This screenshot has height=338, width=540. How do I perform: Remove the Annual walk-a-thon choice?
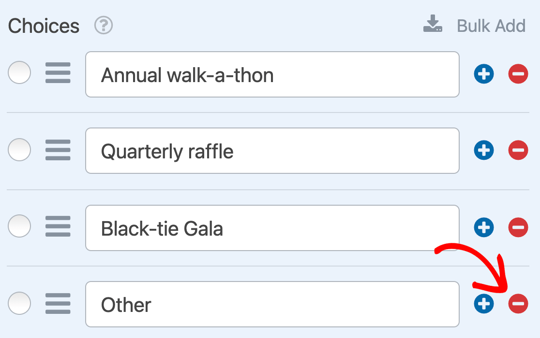[x=518, y=74]
